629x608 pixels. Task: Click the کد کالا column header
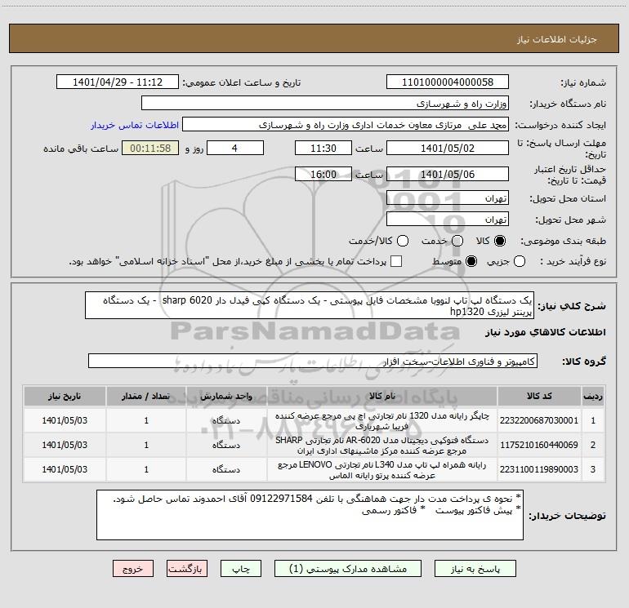[539, 397]
